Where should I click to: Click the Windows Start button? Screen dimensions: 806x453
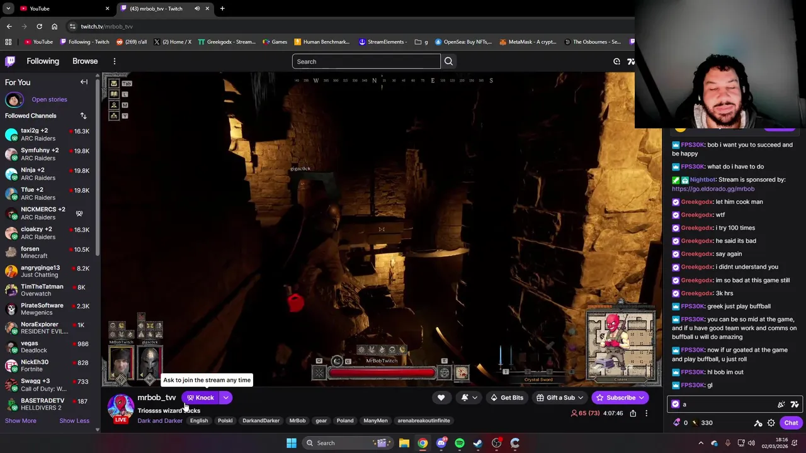pyautogui.click(x=292, y=443)
